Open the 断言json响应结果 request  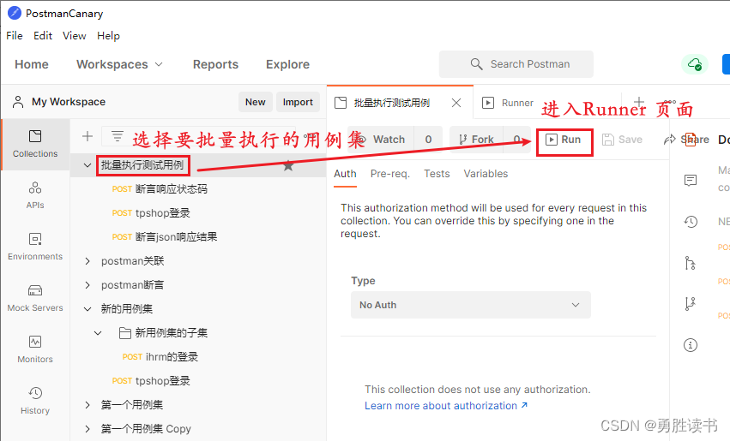tap(165, 237)
